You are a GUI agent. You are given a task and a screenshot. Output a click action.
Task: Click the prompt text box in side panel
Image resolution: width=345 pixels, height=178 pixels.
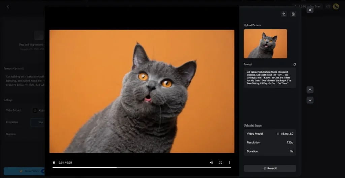270,78
